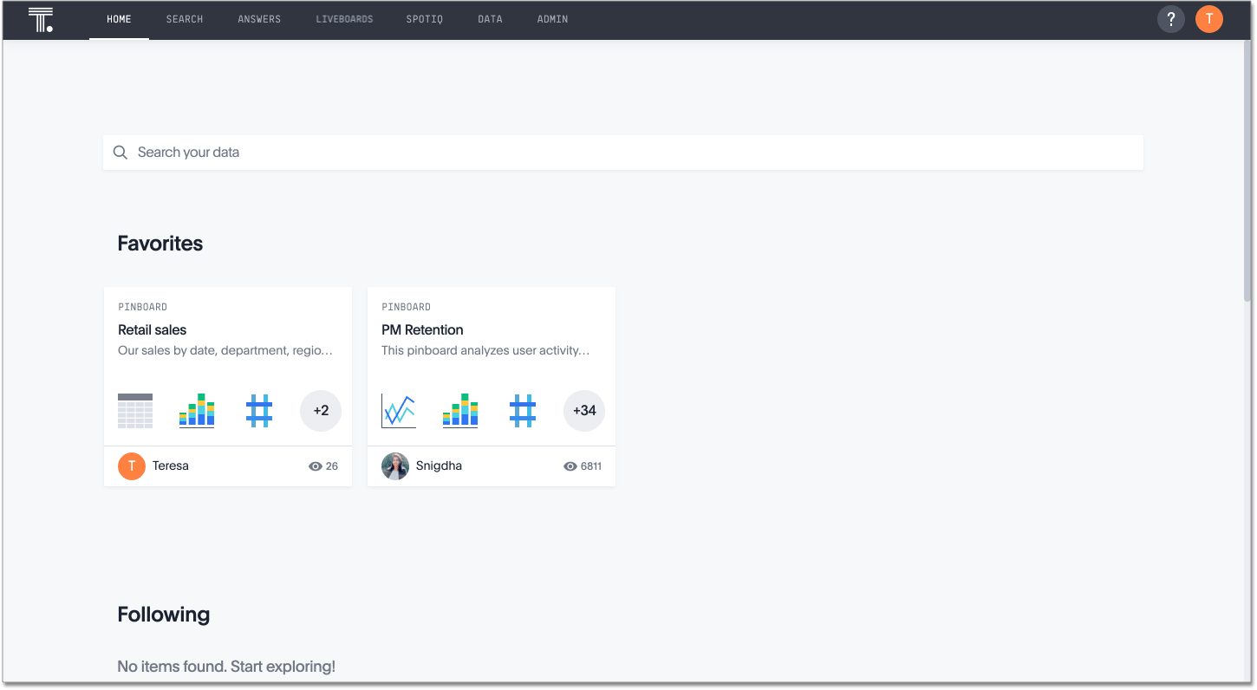1257x690 pixels.
Task: Open the help question mark icon
Action: [1170, 18]
